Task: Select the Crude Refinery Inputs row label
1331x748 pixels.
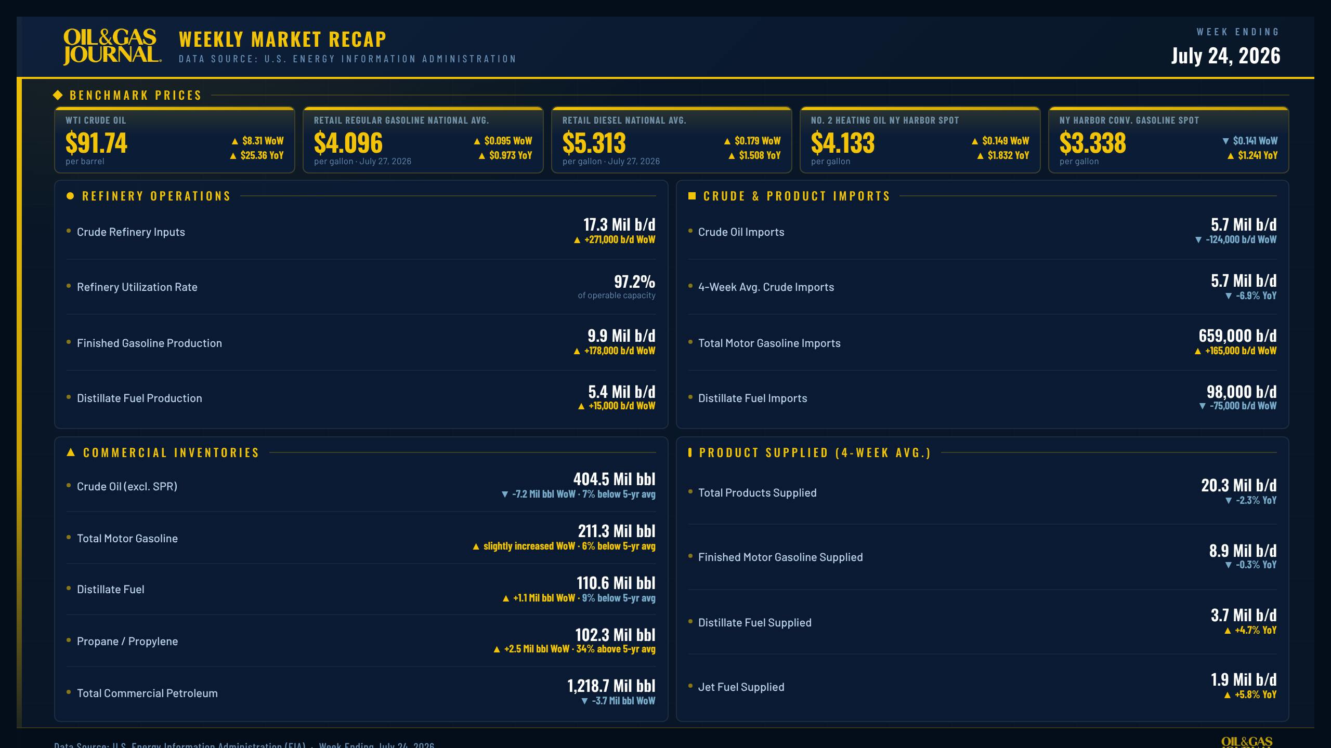Action: click(x=131, y=232)
